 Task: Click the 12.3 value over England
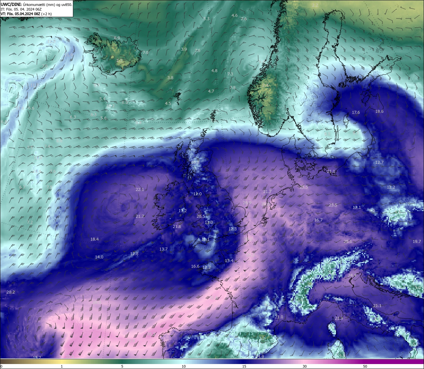click(233, 229)
